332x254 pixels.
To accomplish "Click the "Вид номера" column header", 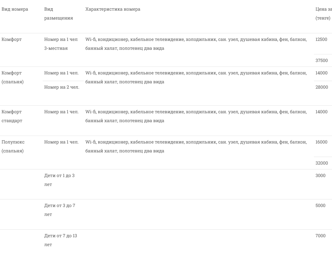I will 15,9.
